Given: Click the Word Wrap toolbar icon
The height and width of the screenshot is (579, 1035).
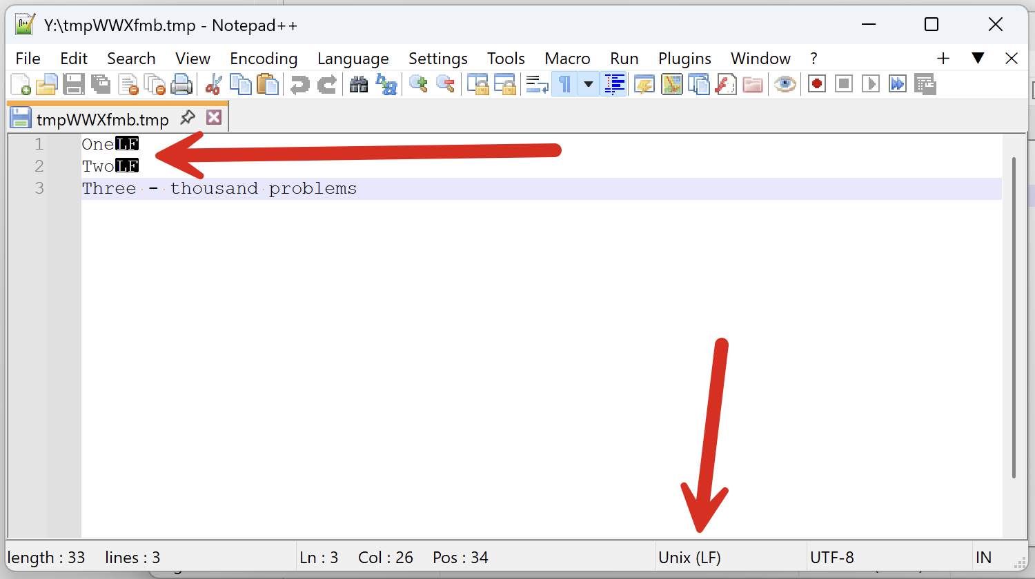Looking at the screenshot, I should pyautogui.click(x=536, y=83).
